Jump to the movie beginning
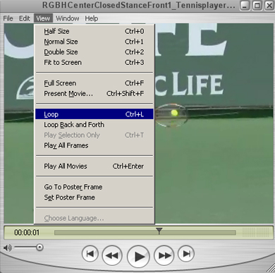Image resolution: width=275 pixels, height=273 pixels. [90, 254]
